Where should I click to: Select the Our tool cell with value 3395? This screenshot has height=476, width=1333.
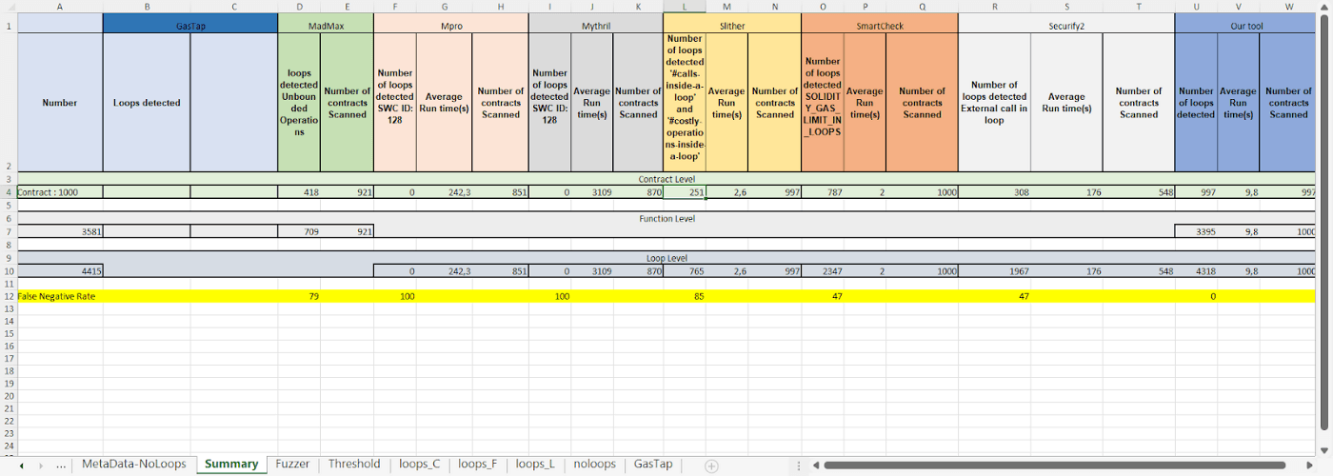[1196, 231]
